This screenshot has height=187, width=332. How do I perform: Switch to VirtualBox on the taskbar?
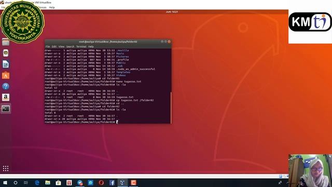click(x=122, y=183)
